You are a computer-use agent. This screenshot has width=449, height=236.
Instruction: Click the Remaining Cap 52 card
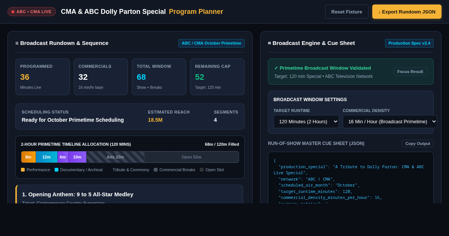(x=217, y=77)
